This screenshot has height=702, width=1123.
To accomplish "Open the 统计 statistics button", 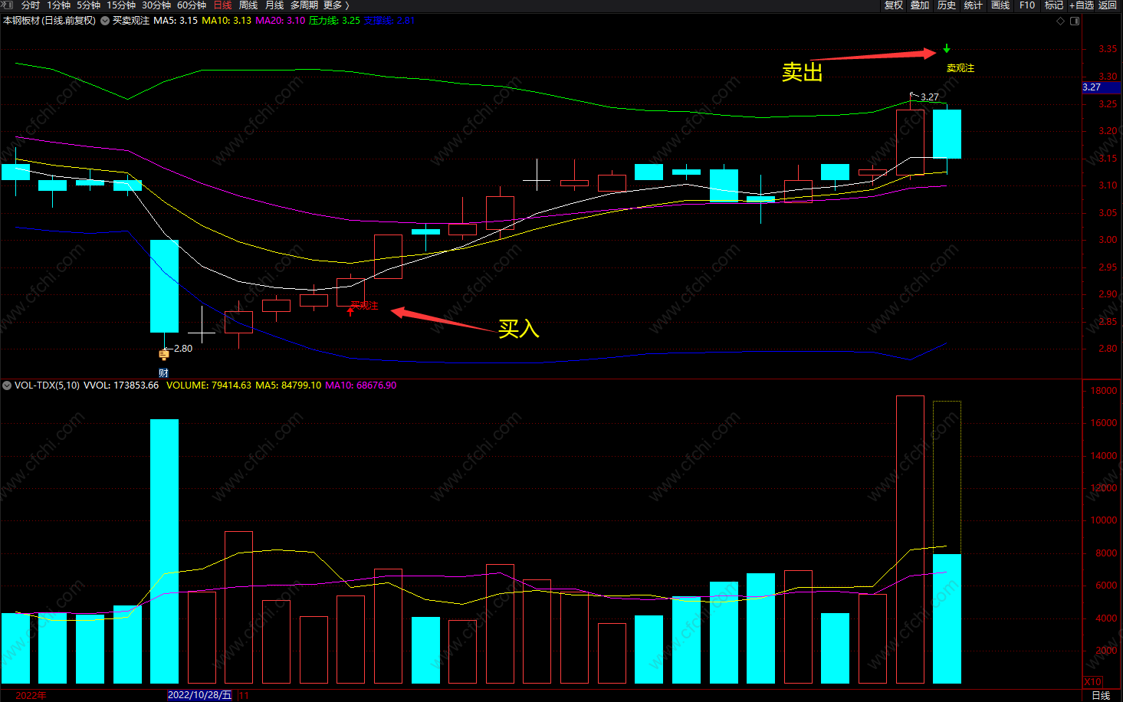I will click(x=974, y=5).
